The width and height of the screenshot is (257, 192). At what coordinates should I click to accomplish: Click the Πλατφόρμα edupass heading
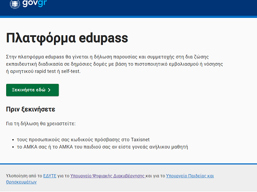coord(67,38)
